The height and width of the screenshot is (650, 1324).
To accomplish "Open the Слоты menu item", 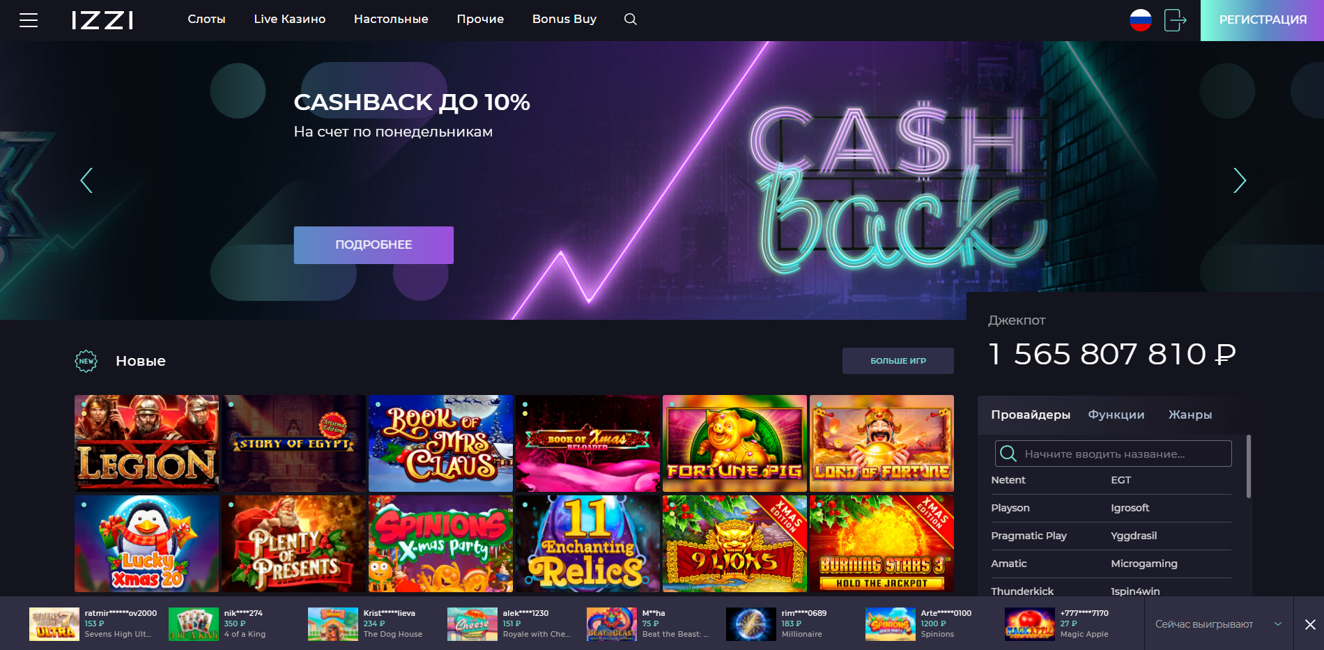I will coord(206,20).
